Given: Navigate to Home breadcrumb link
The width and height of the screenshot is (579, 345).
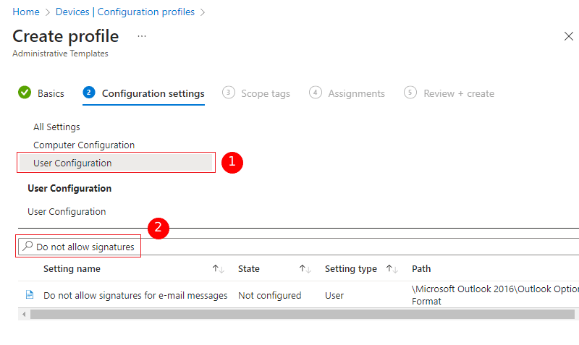Looking at the screenshot, I should pyautogui.click(x=26, y=12).
